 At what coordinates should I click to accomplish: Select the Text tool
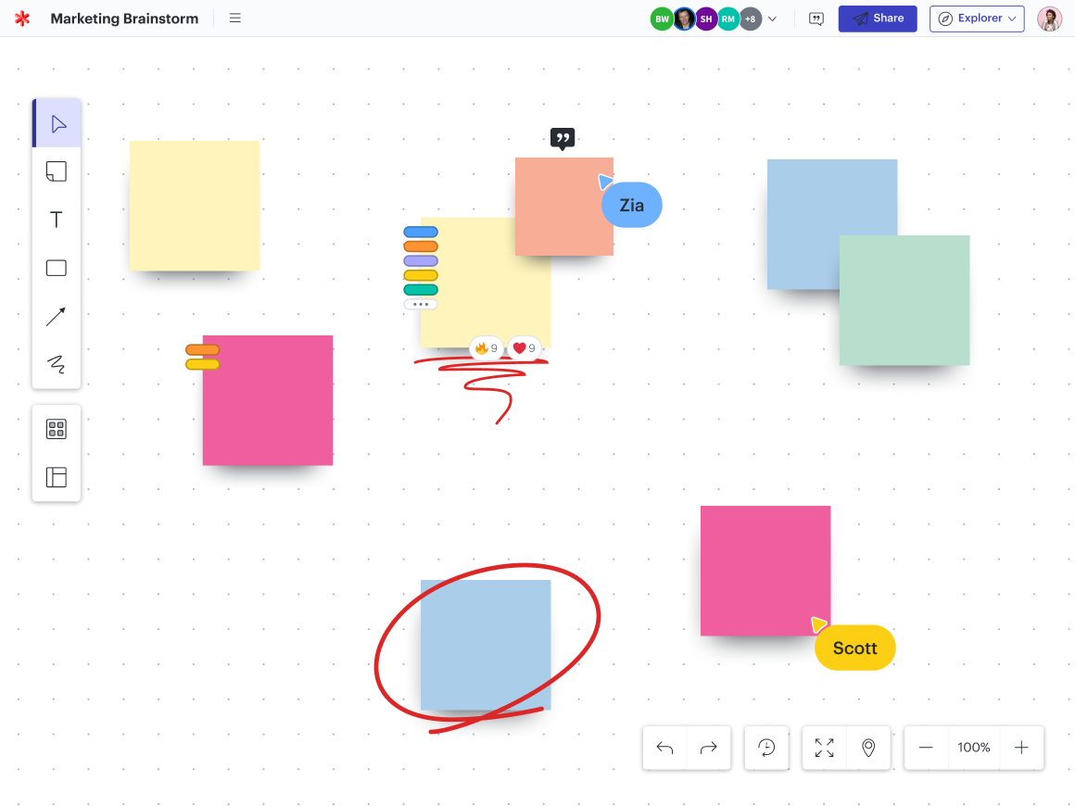(x=57, y=220)
